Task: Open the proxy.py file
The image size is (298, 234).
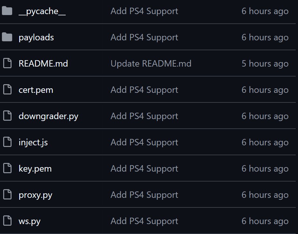Action: pos(35,195)
